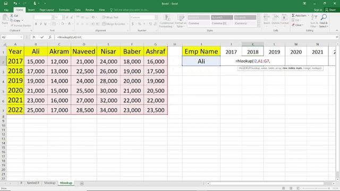Add a new sheet with the plus button
This screenshot has width=340, height=191.
tap(82, 184)
